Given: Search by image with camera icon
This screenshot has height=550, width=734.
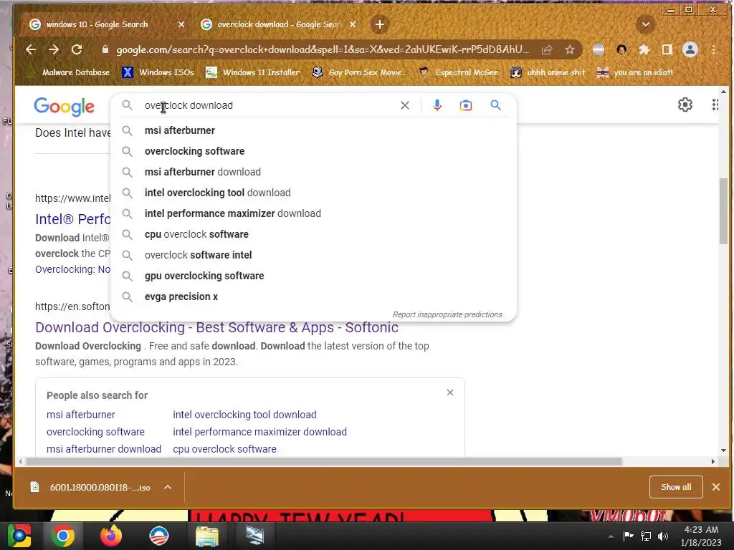Looking at the screenshot, I should [465, 105].
